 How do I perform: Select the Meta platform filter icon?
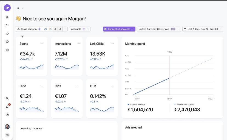[x=46, y=29]
